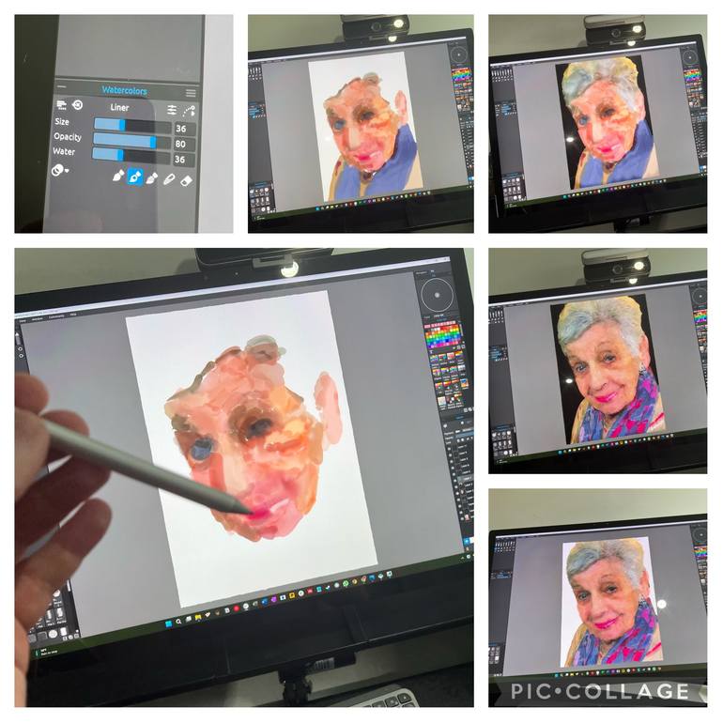
Task: Click the watercolor face canvas under the stylus
Action: pyautogui.click(x=252, y=448)
